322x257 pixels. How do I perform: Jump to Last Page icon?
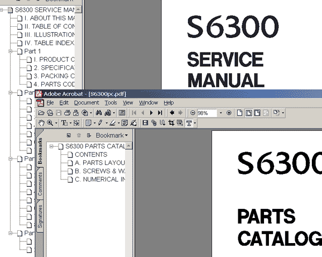[160, 113]
